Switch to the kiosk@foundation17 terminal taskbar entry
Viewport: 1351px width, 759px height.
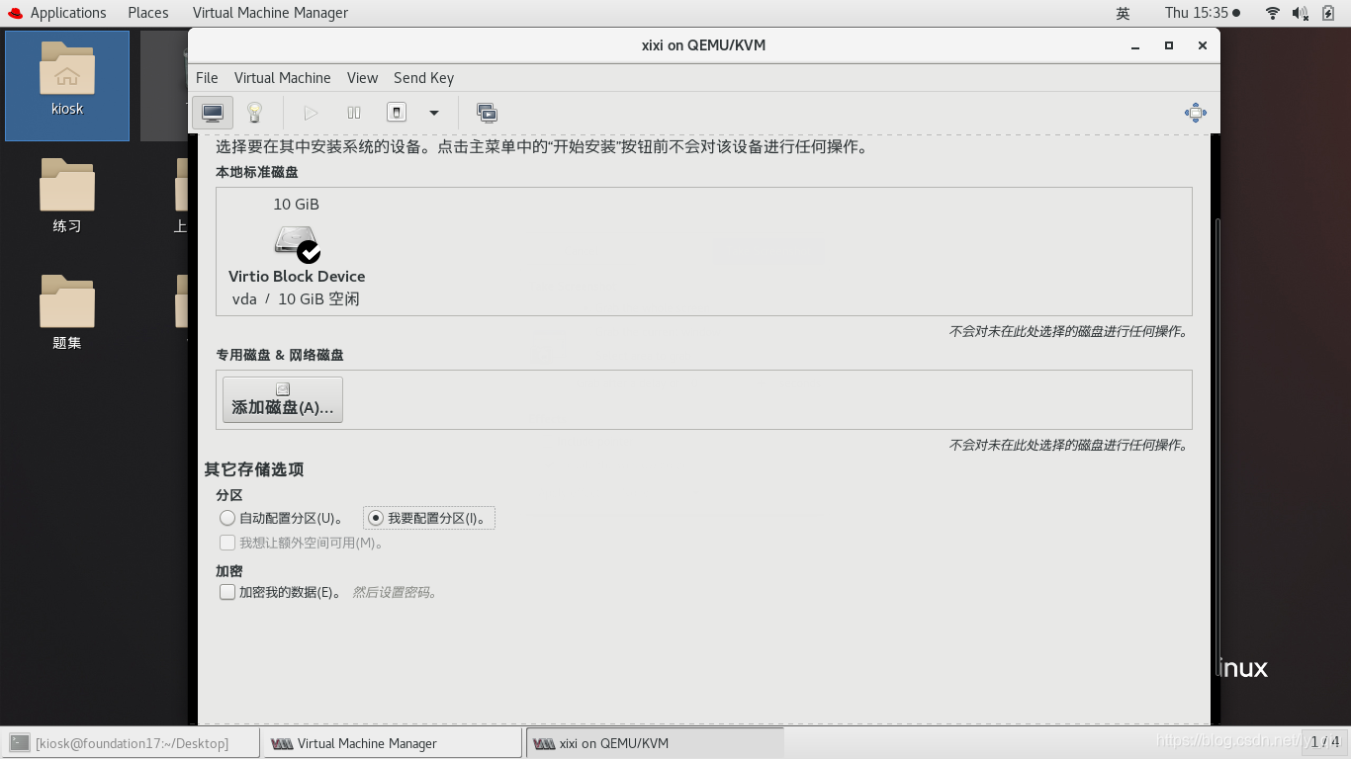(132, 743)
